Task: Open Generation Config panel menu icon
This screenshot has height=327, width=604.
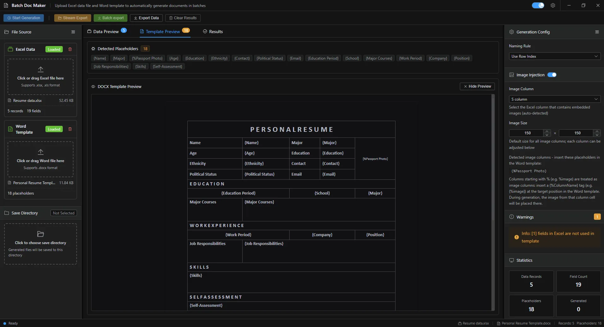Action: click(x=597, y=32)
